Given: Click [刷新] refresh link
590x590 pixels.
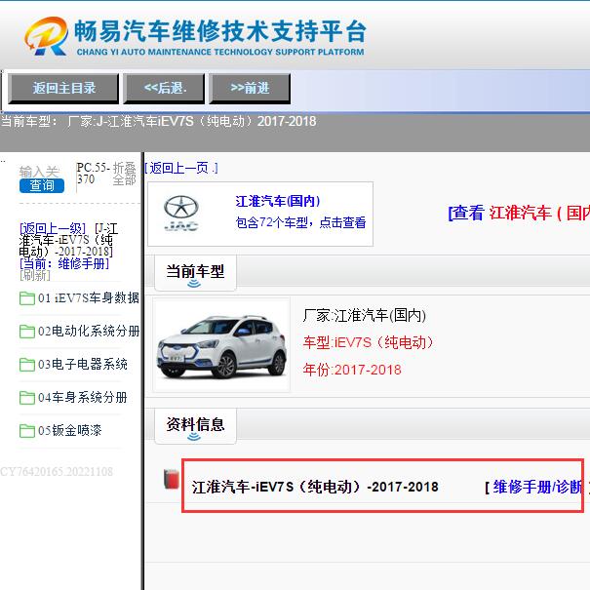Looking at the screenshot, I should coord(34,275).
